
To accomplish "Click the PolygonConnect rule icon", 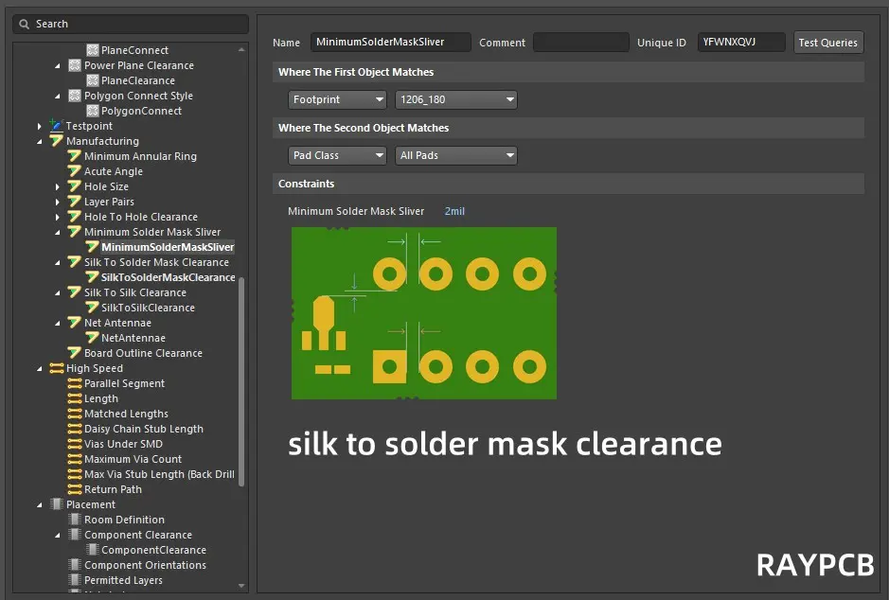I will [x=92, y=111].
